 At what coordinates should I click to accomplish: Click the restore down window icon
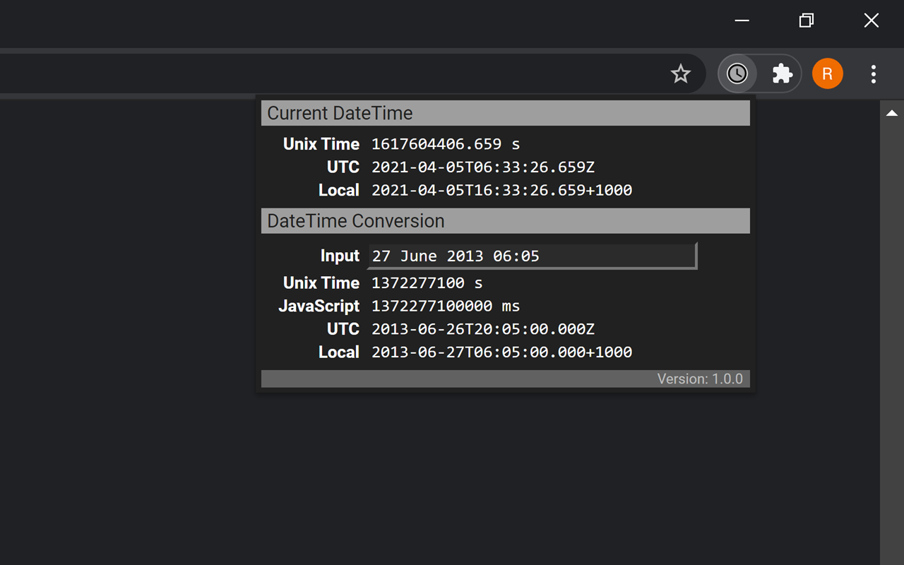[x=806, y=20]
